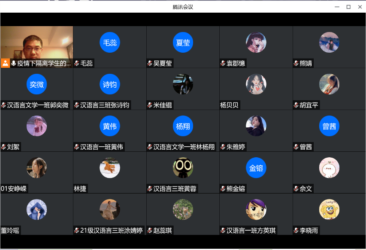Click the muted mic icon beside 李晓雨

pos(296,231)
